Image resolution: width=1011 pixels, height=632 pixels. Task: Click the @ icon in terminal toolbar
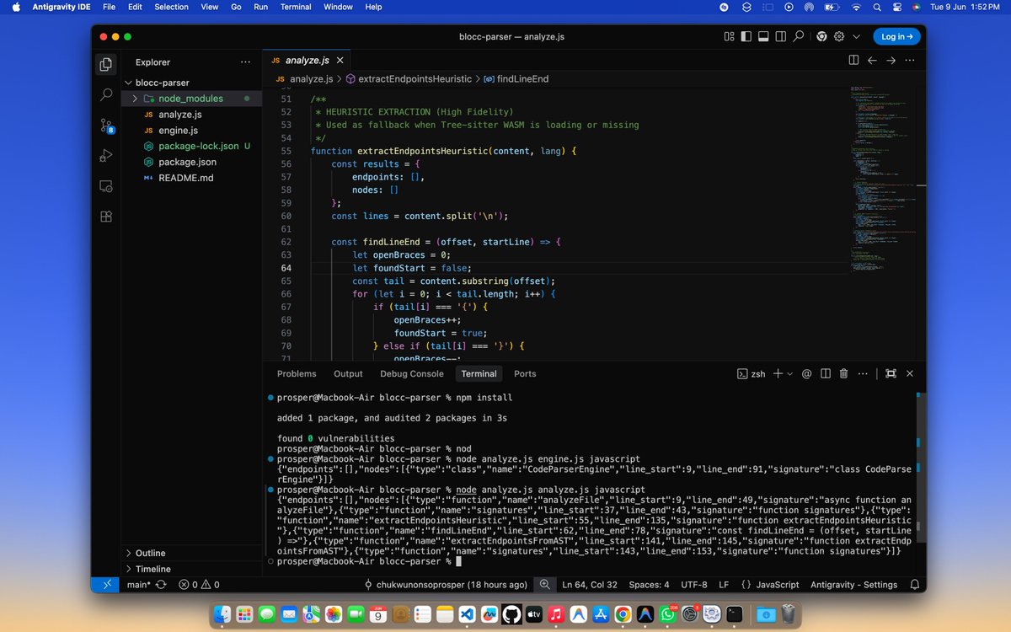pyautogui.click(x=806, y=374)
